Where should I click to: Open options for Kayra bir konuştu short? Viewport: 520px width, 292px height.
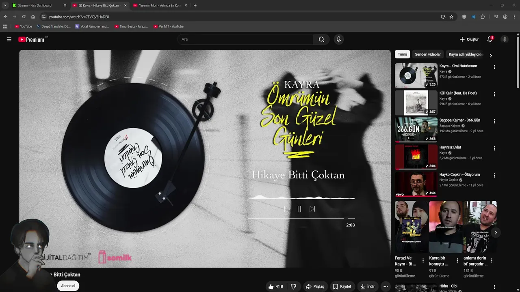coord(457,260)
